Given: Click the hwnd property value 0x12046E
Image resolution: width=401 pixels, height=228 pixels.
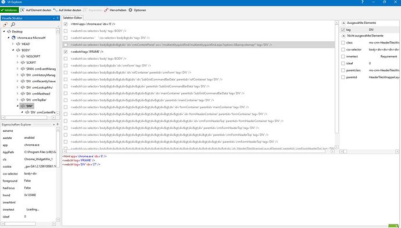Looking at the screenshot, I should [x=30, y=195].
